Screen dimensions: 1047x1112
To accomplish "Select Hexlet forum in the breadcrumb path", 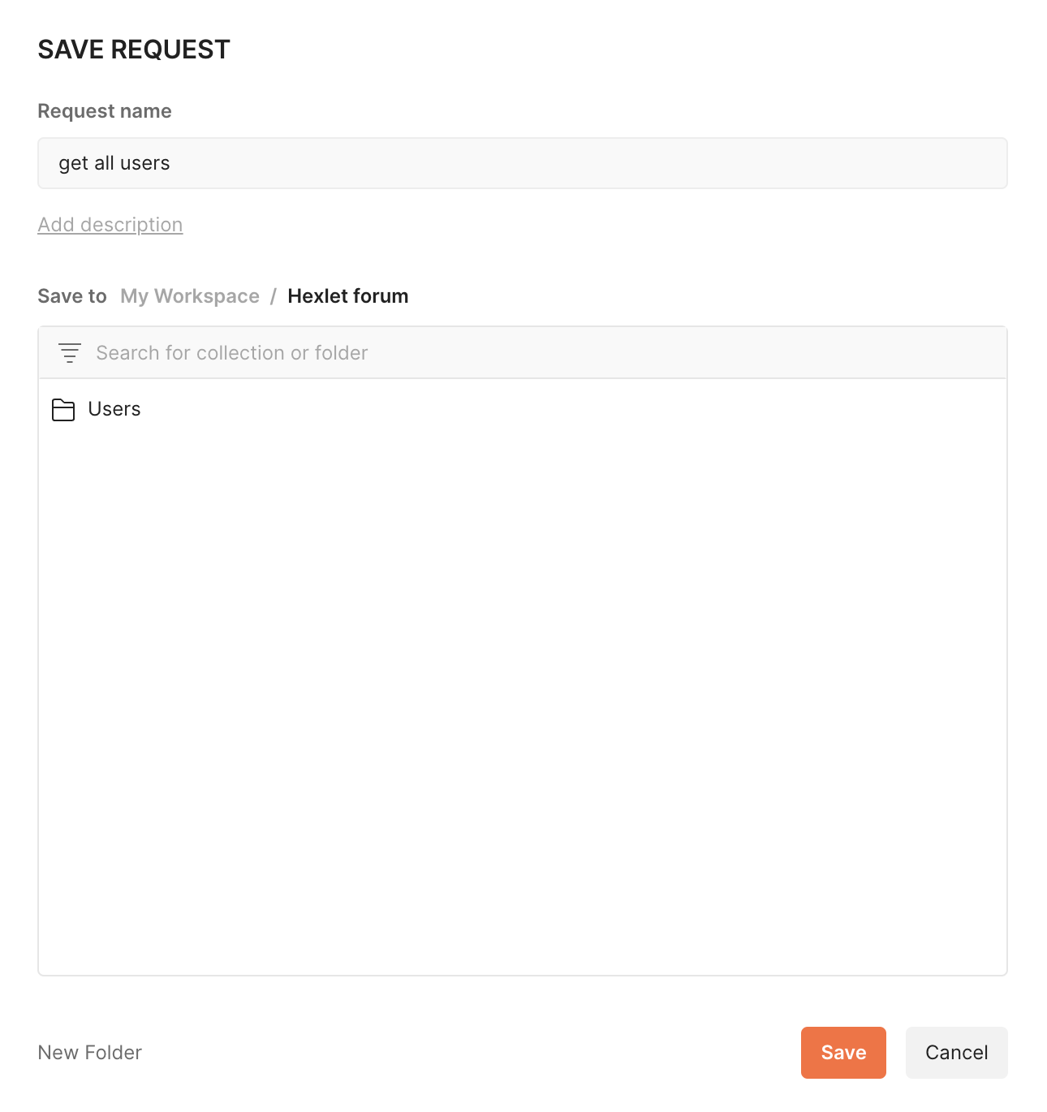I will [x=348, y=296].
